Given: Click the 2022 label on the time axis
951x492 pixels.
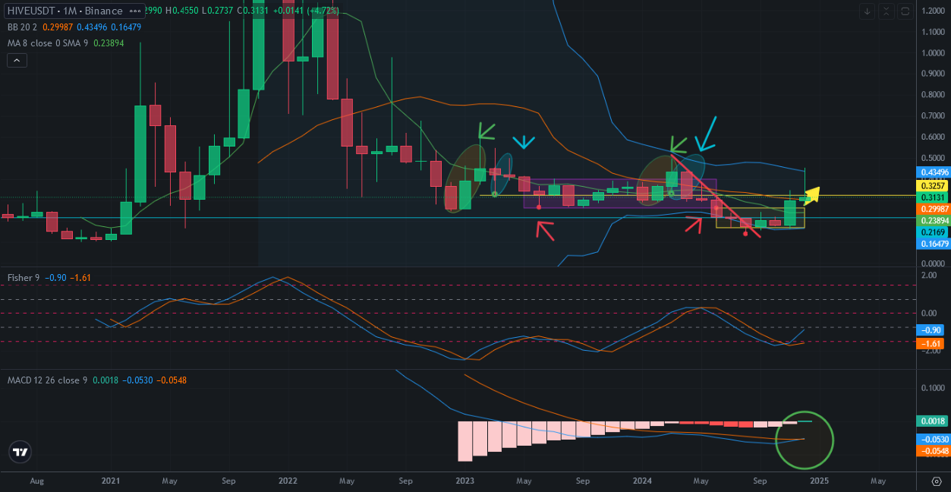Looking at the screenshot, I should click(288, 481).
